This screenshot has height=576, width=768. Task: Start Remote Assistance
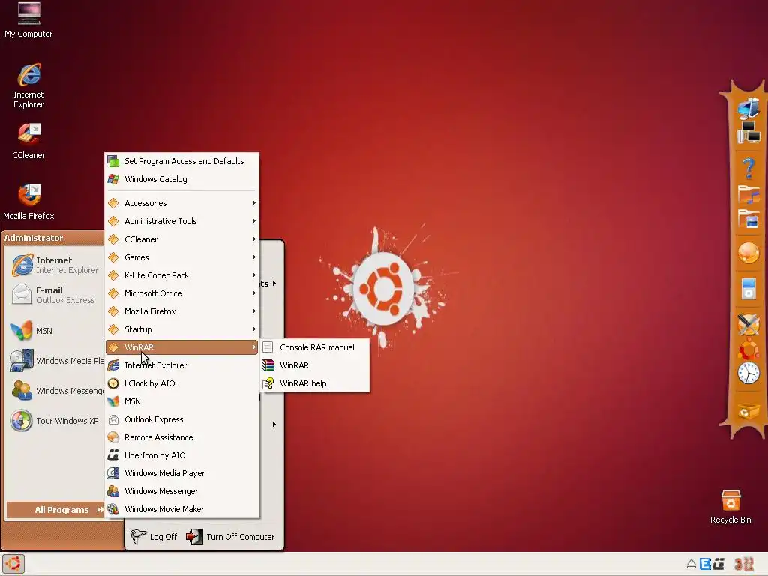click(x=182, y=437)
